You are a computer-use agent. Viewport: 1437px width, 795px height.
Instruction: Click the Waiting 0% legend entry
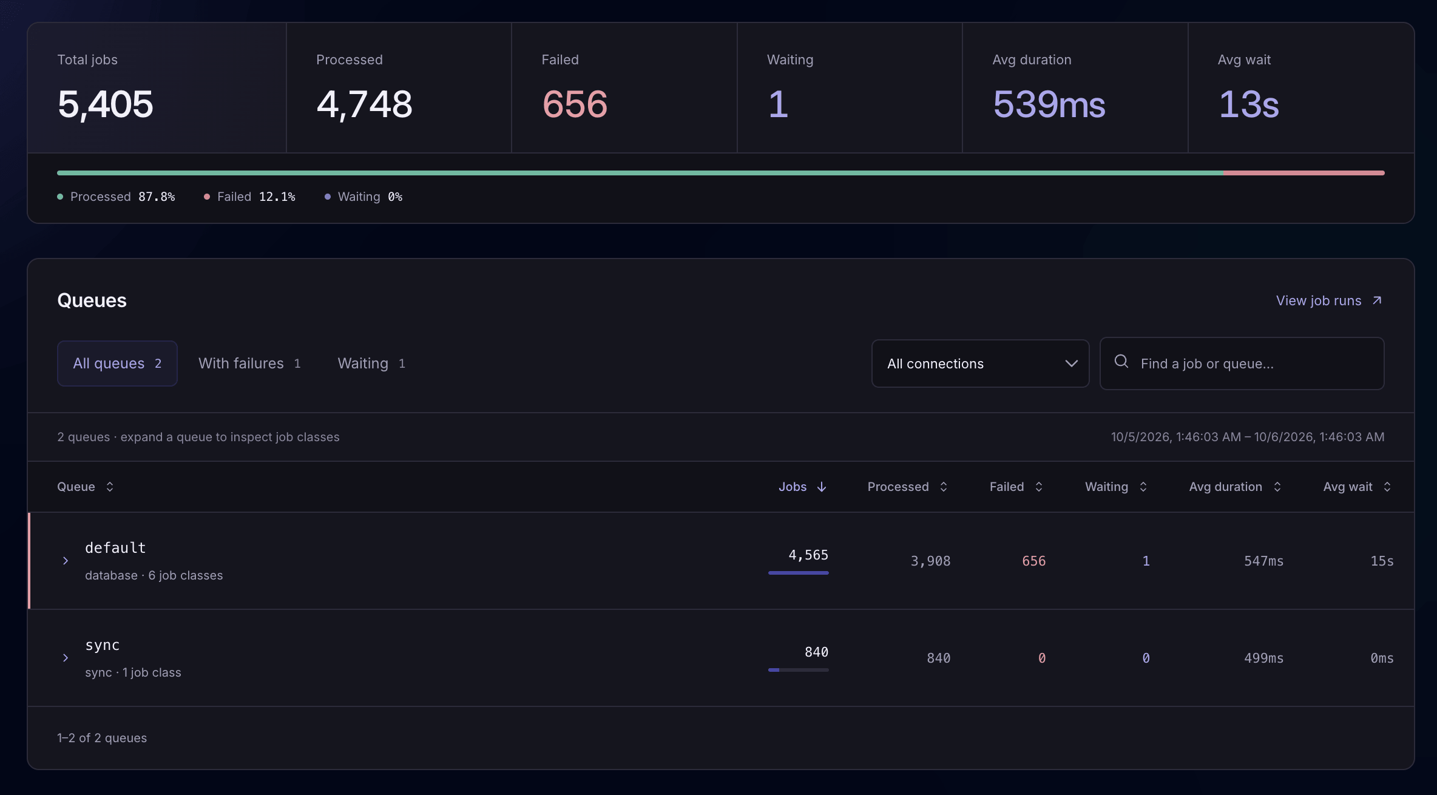click(363, 197)
